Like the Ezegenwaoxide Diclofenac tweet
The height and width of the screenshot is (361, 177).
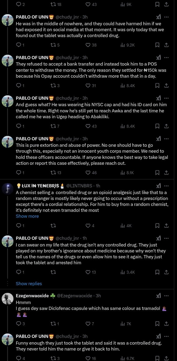88,324
